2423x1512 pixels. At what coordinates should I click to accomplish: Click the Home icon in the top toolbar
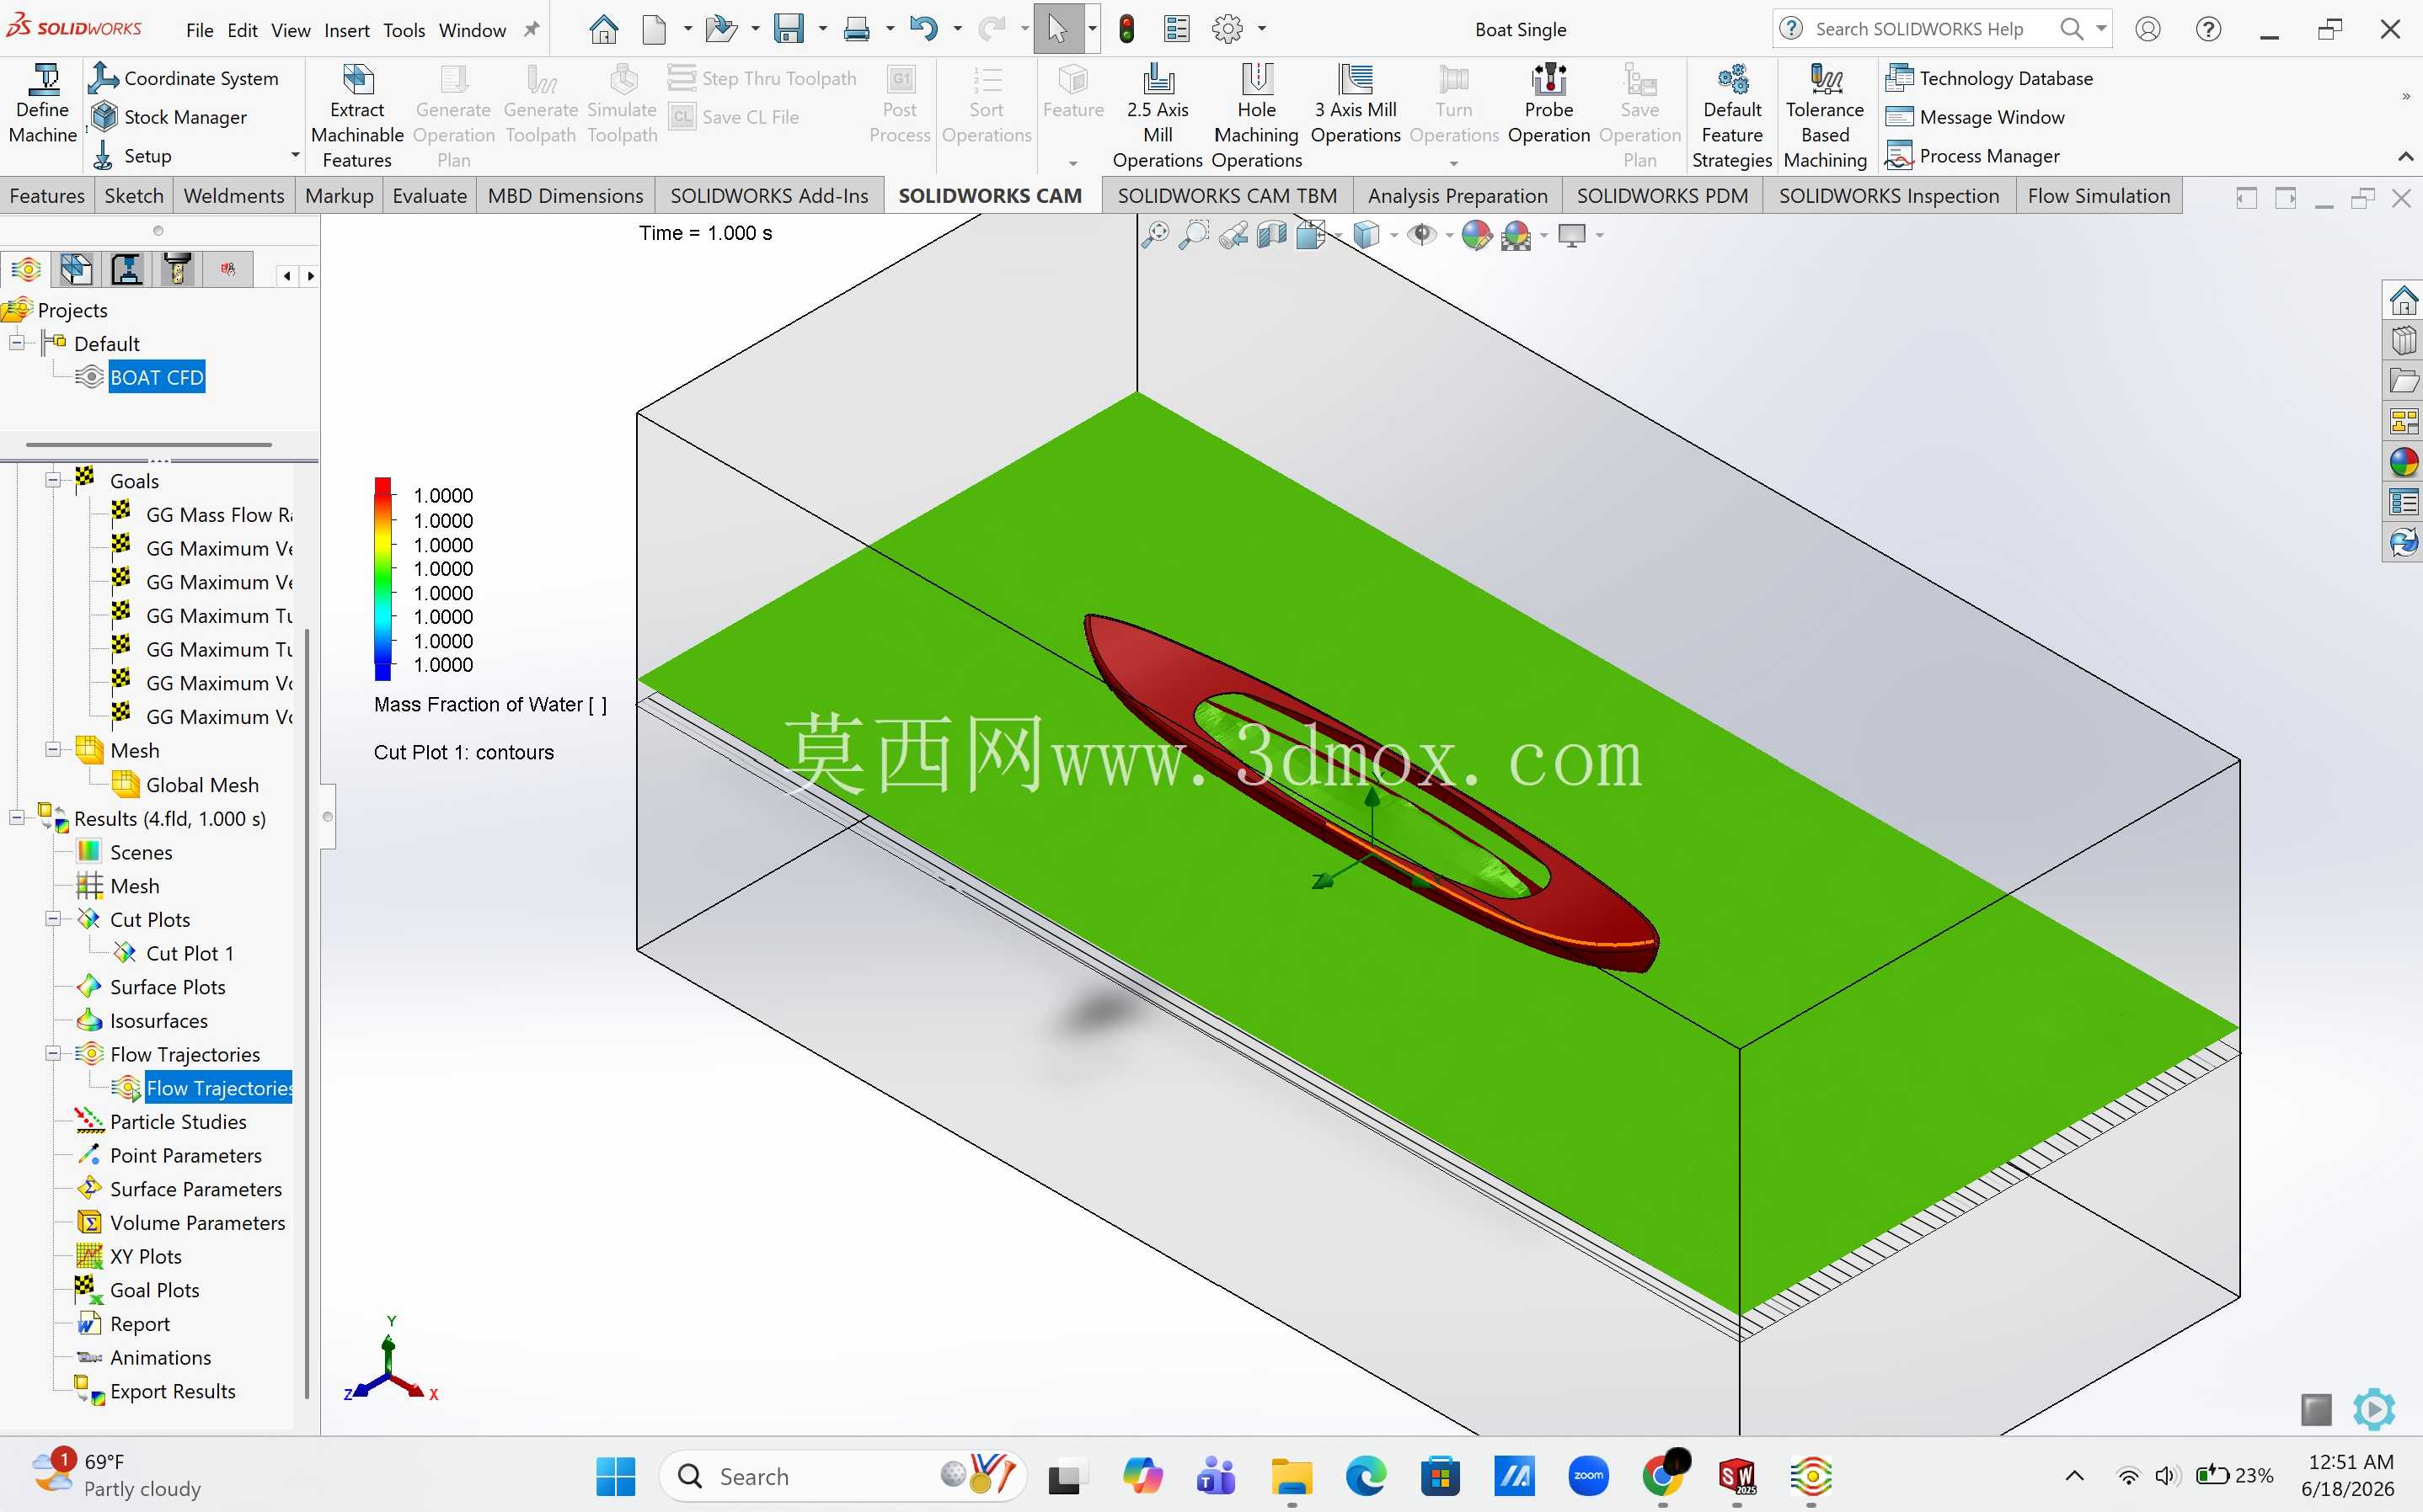click(x=603, y=29)
